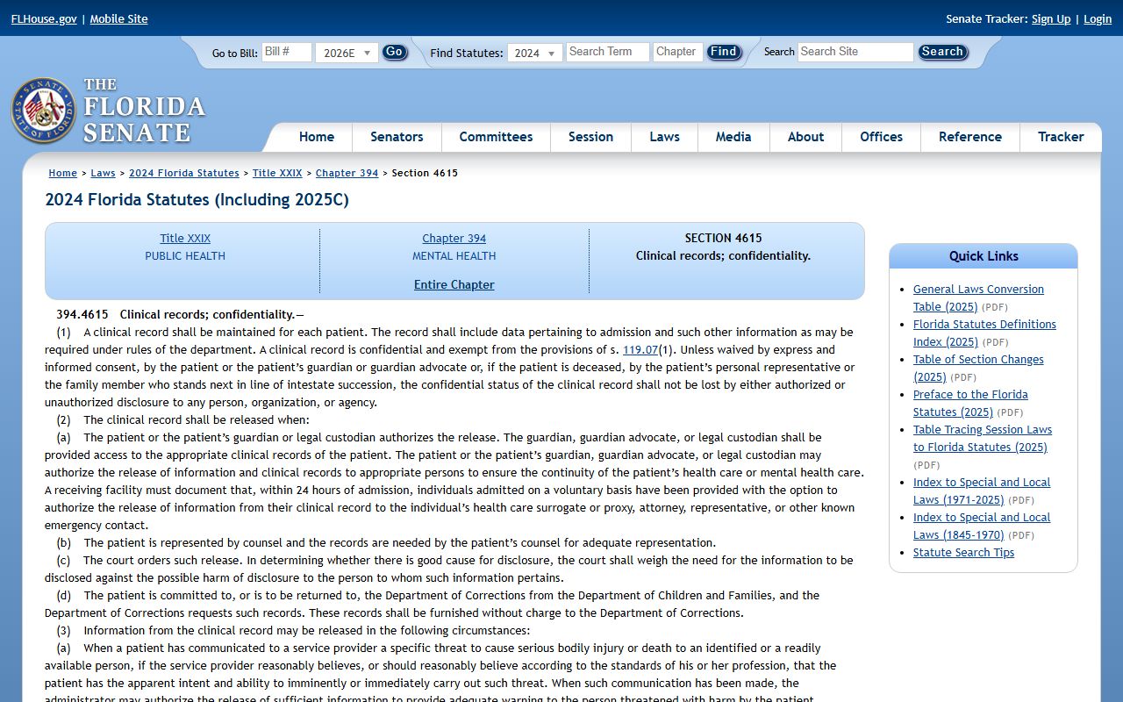This screenshot has height=702, width=1123.
Task: Open the Reference navigation tab
Action: (970, 137)
